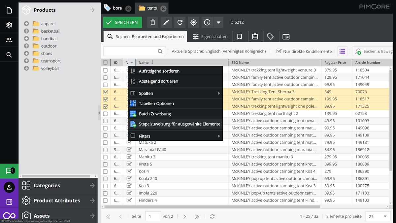
Task: Toggle Nur direkte Kindelemente checkbox
Action: point(279,51)
